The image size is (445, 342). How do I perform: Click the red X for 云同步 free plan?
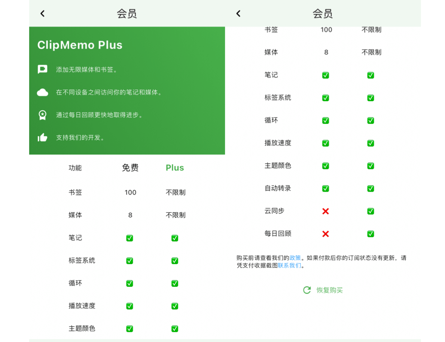coord(326,211)
